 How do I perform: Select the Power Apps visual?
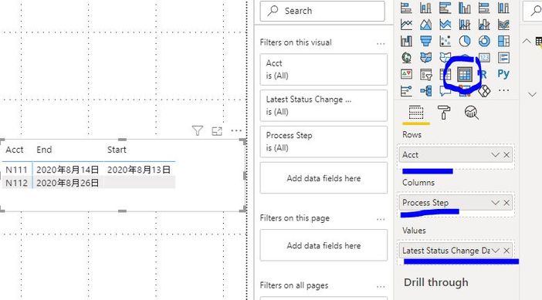coord(484,91)
